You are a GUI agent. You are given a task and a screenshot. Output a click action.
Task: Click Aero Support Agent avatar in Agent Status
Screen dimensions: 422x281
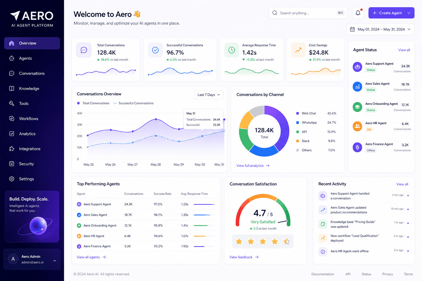[357, 67]
